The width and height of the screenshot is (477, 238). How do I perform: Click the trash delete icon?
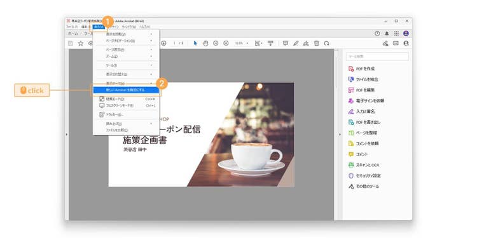316,43
